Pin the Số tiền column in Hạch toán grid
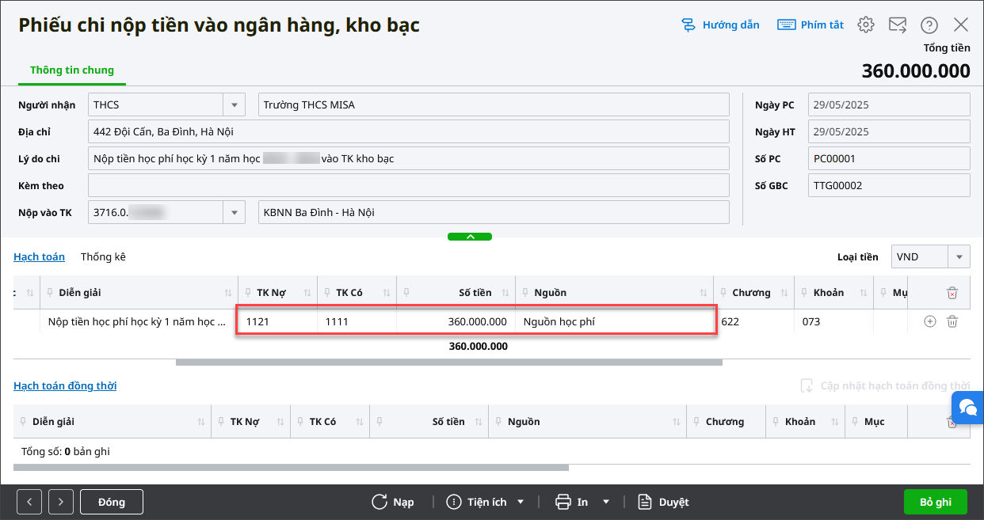 coord(406,293)
